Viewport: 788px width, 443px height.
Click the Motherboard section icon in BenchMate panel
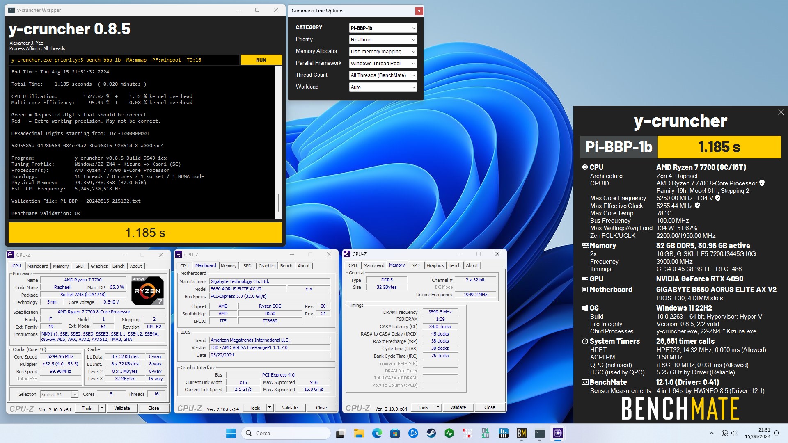click(x=585, y=289)
